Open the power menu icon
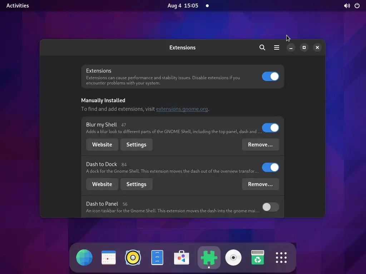The image size is (366, 274). coord(357,6)
